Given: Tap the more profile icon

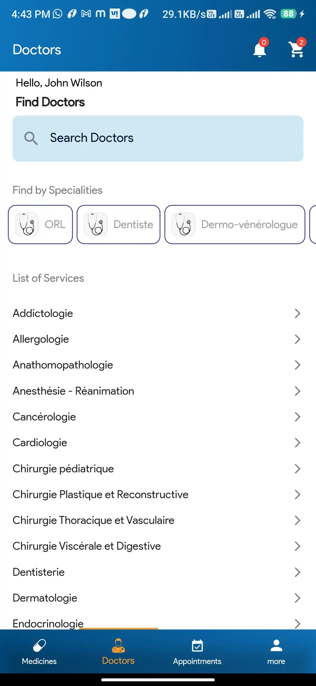Looking at the screenshot, I should point(276,646).
